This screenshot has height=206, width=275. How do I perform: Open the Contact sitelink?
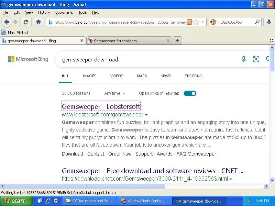[x=96, y=154]
